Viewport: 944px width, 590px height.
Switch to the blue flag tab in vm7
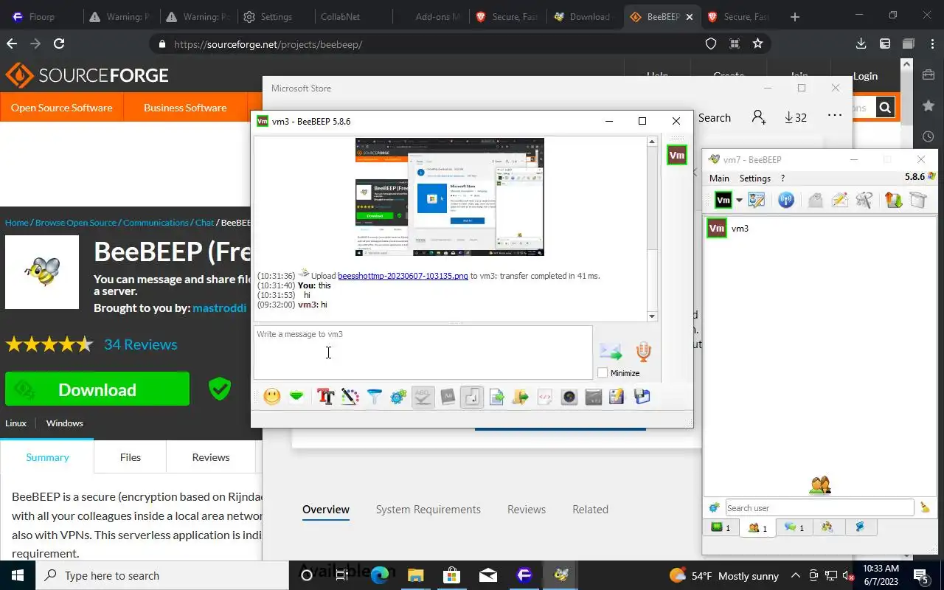(860, 527)
